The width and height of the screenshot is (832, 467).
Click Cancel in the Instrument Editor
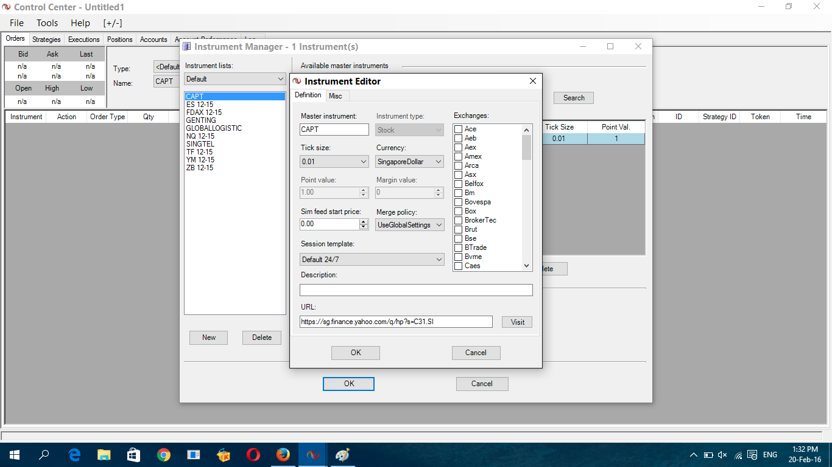pos(476,353)
